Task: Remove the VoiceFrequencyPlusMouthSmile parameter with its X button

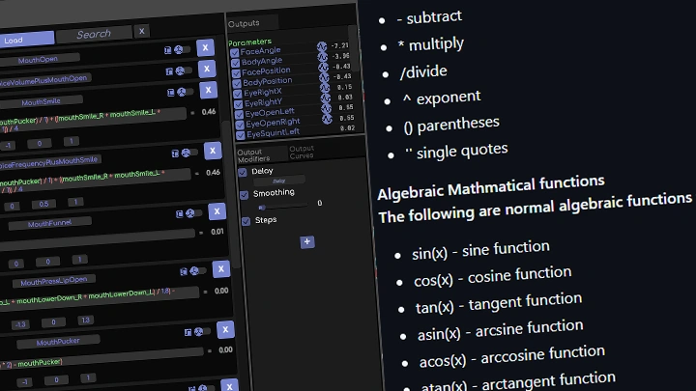Action: coord(213,151)
